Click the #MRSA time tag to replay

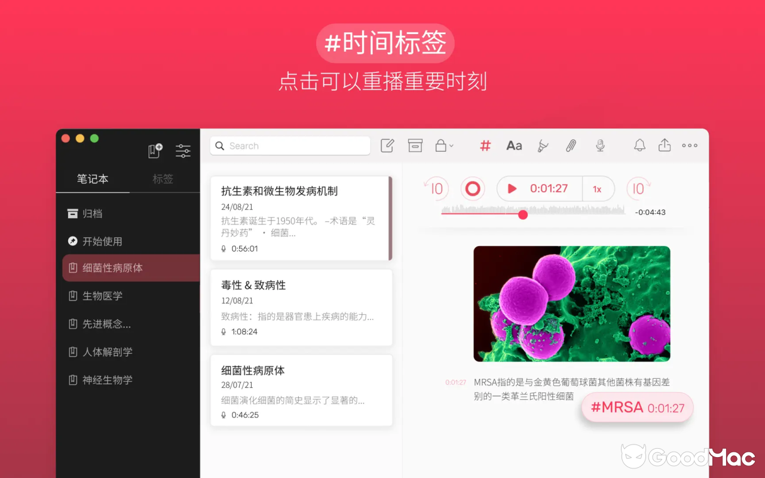coord(636,407)
